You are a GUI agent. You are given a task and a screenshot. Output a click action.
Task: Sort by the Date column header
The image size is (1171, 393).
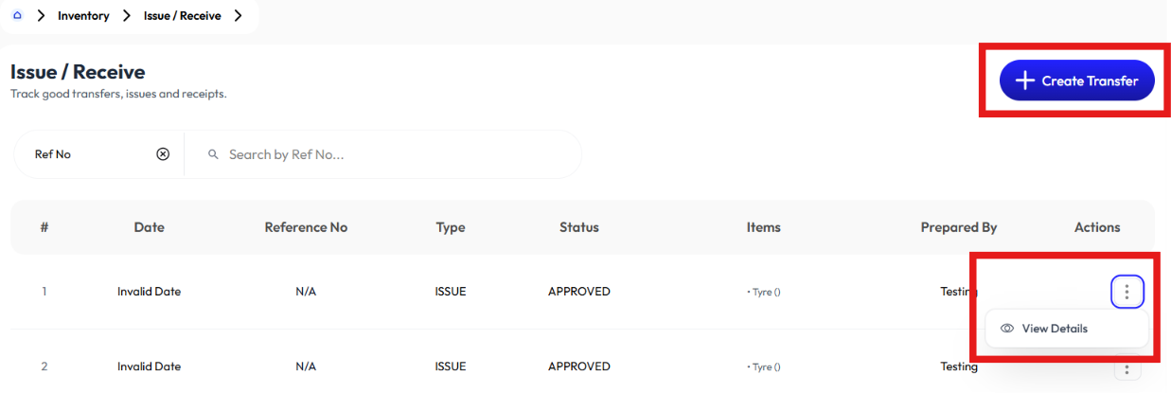point(149,227)
